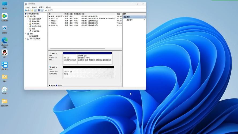Select the (E:) volume row
The image size is (238, 134).
[85, 21]
